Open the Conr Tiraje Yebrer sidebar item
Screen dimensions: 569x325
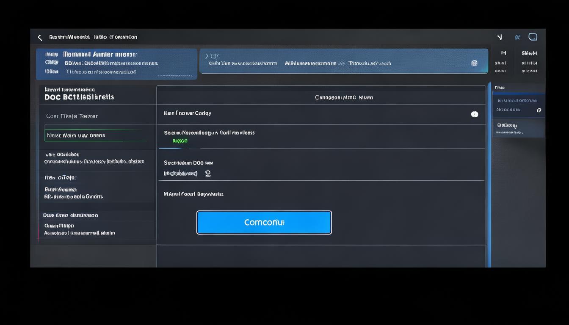72,116
